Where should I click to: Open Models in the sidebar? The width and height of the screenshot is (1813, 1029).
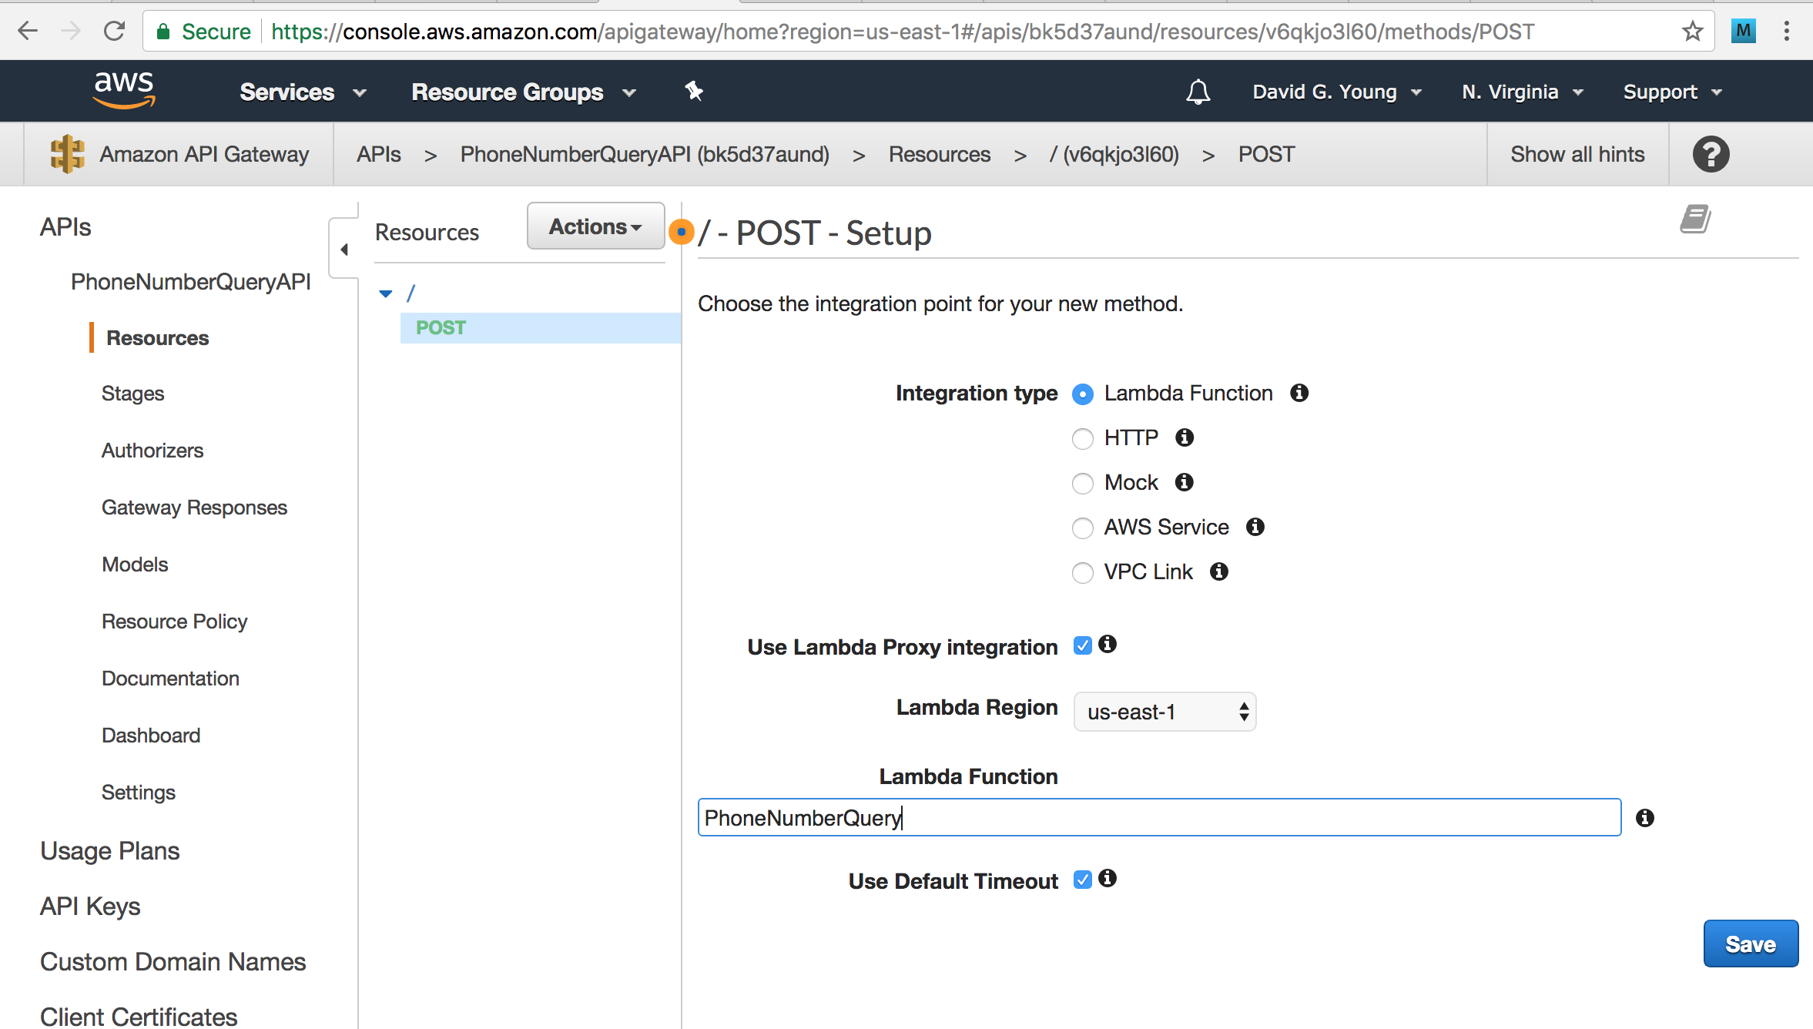click(x=135, y=565)
